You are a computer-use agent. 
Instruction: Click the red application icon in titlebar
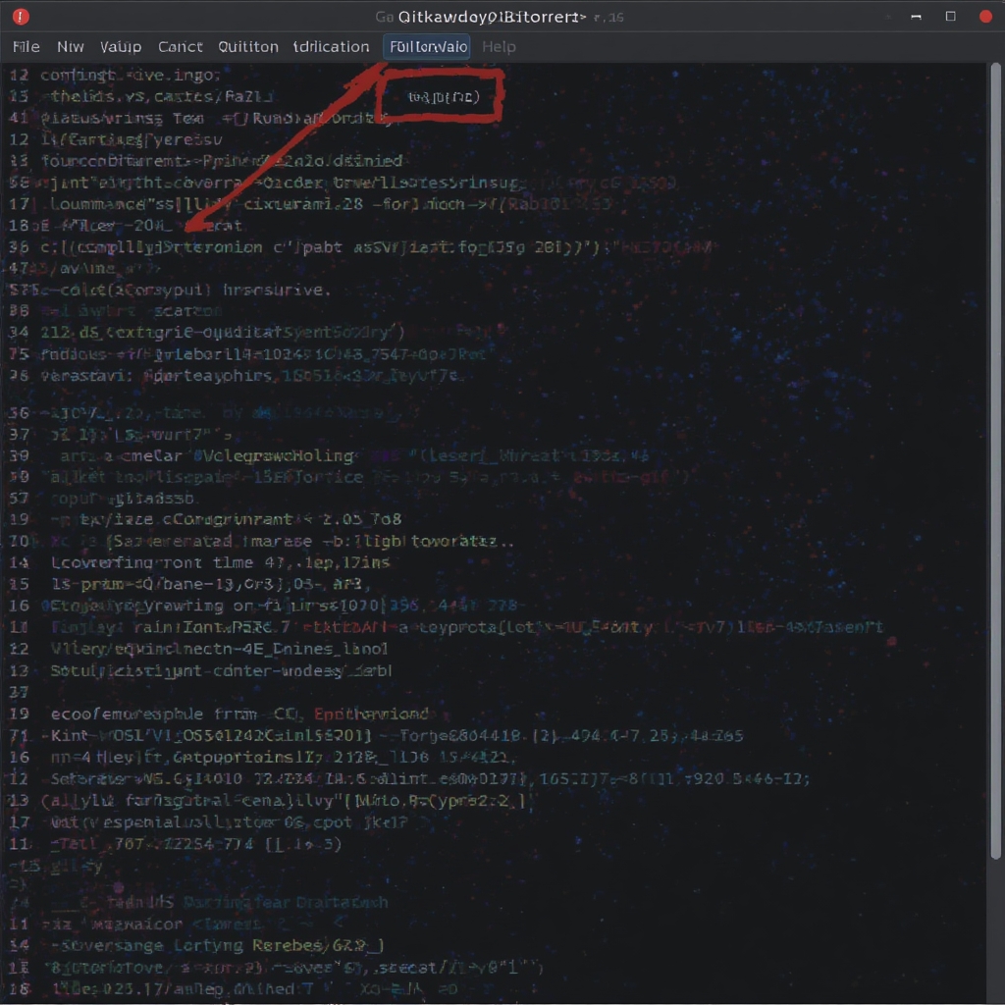pyautogui.click(x=19, y=16)
